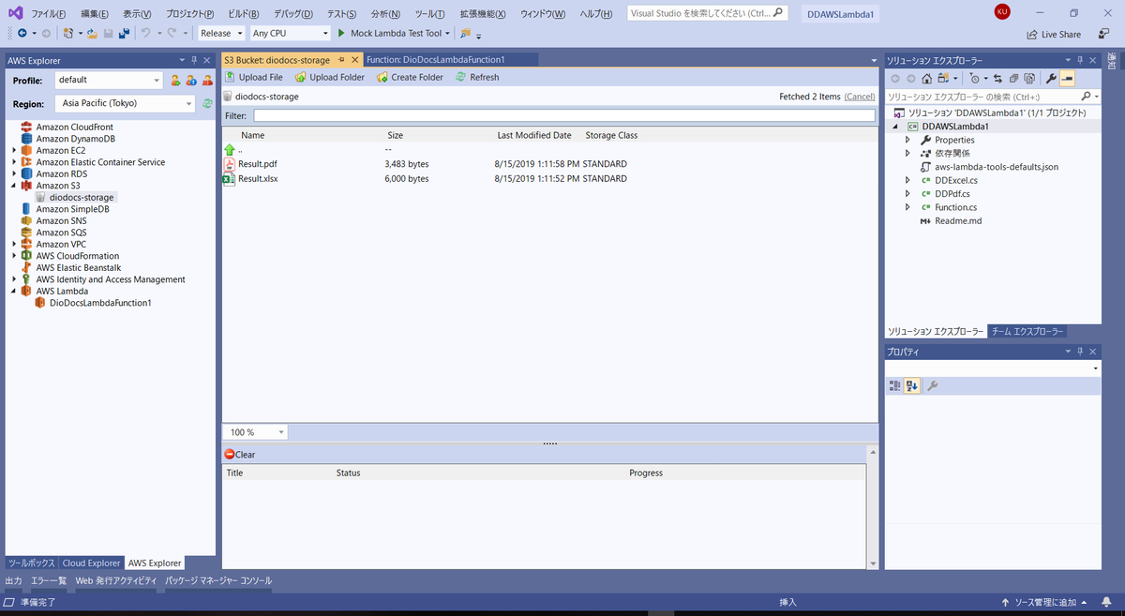Click the Visual Studio logo icon
Viewport: 1125px width, 616px height.
(14, 13)
